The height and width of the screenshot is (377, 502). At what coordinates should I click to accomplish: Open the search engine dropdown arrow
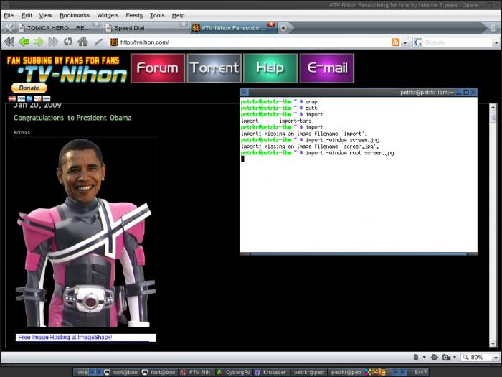pos(496,42)
